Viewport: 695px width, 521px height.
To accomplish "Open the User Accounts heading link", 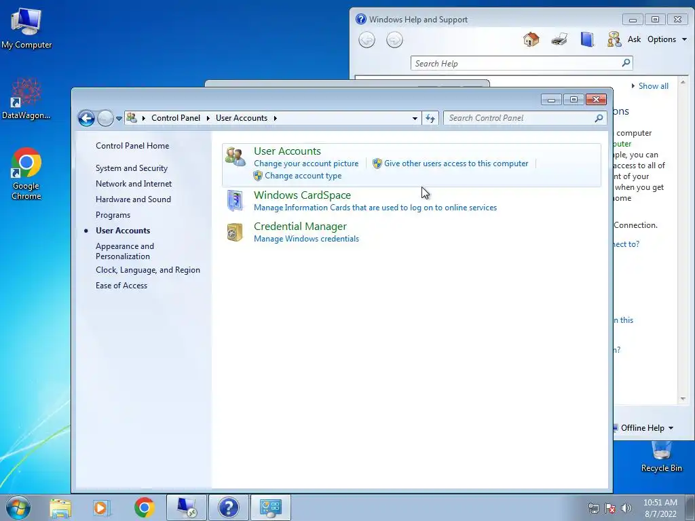I will (287, 151).
